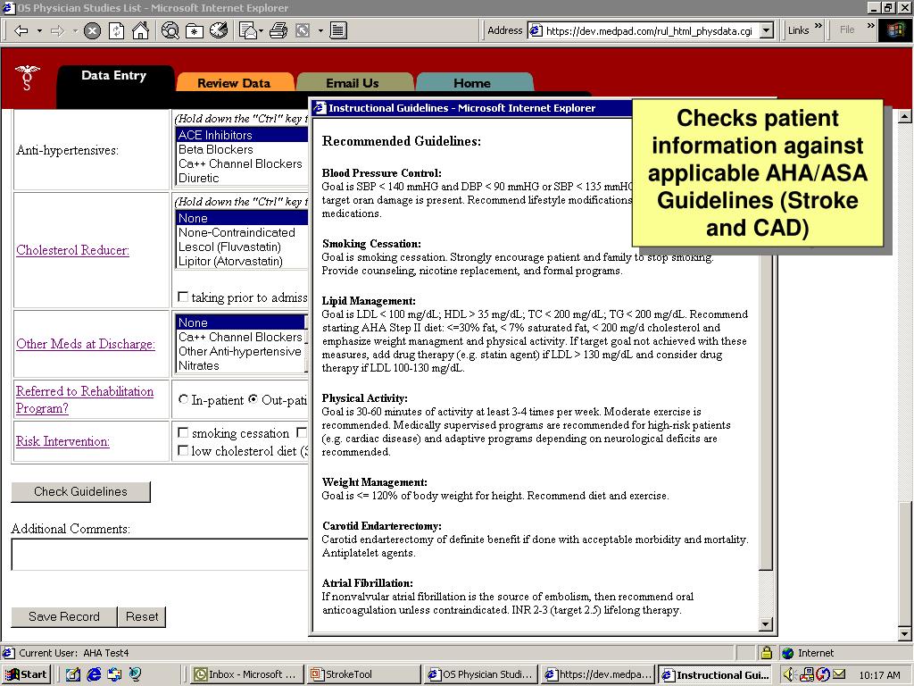Select ACE Inhibitors in Anti-hypertensives list
Image resolution: width=914 pixels, height=686 pixels.
[242, 135]
